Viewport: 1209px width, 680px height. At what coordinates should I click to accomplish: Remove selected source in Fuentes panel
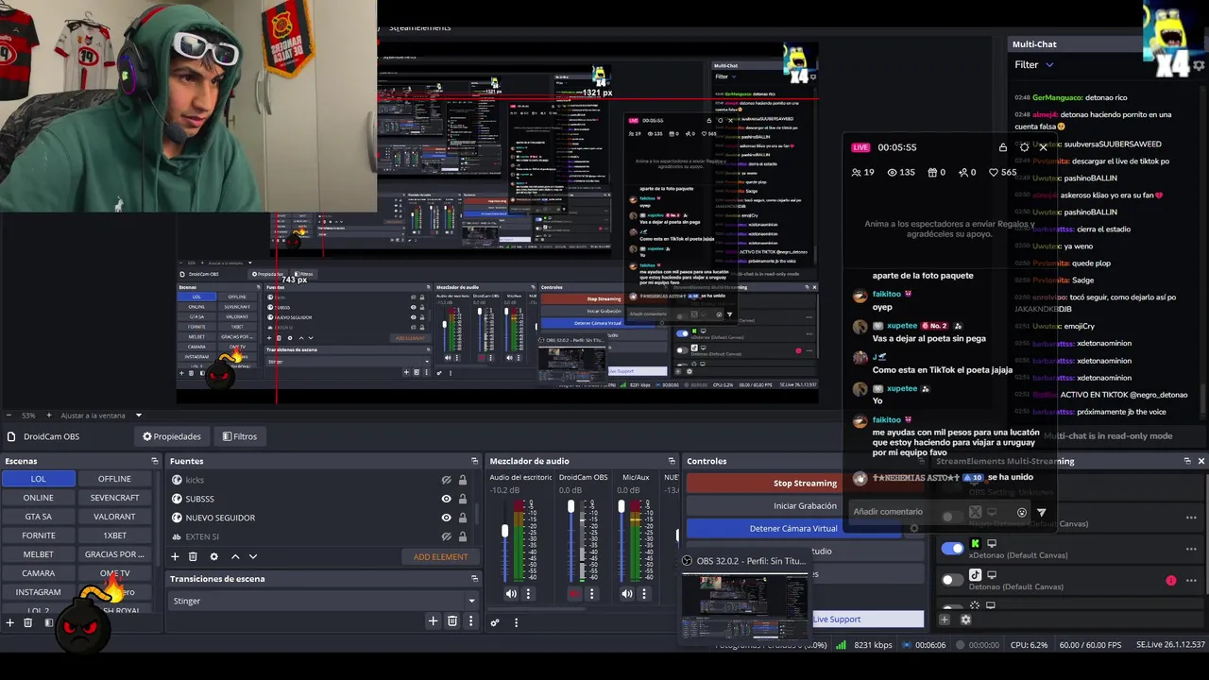pos(193,556)
